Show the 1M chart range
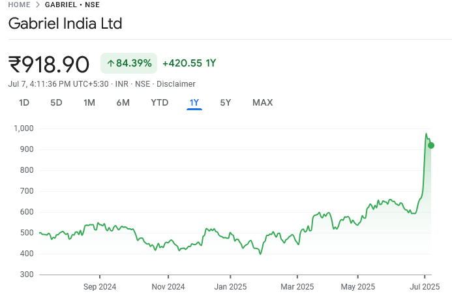Viewport: 452px width, 298px height. point(89,102)
